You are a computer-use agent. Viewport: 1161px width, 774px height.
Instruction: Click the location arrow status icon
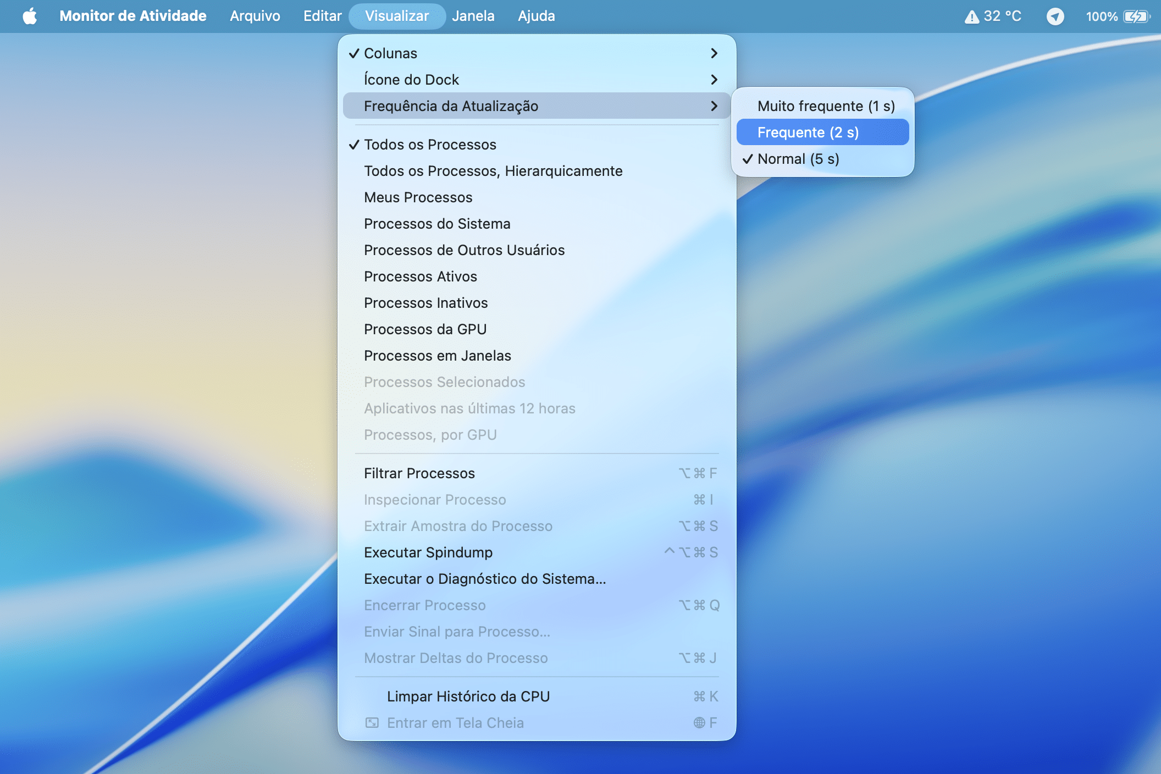(x=1055, y=16)
